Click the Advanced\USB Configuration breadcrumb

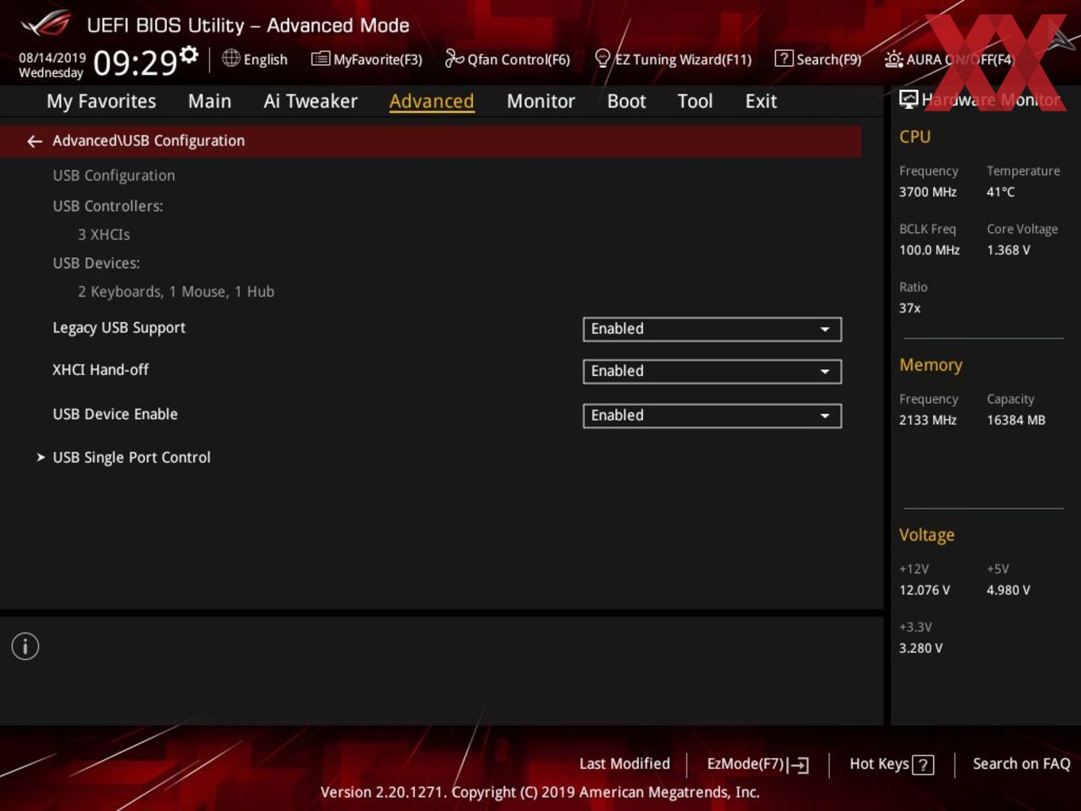click(149, 141)
